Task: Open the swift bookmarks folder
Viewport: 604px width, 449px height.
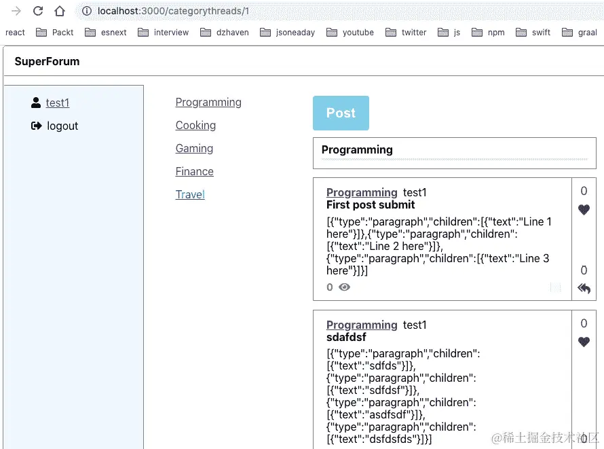Action: click(533, 33)
